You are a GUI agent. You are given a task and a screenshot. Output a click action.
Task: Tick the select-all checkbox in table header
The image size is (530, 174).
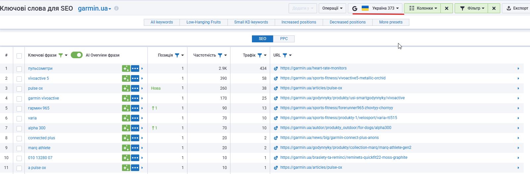click(19, 56)
